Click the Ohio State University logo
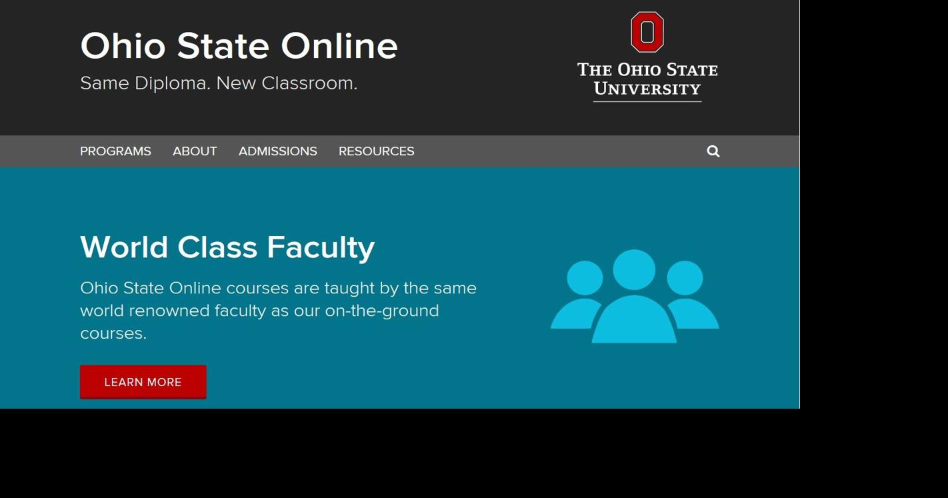Viewport: 948px width, 498px height. click(647, 57)
